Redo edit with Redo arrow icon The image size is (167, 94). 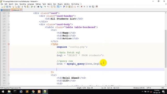(x=34, y=7)
